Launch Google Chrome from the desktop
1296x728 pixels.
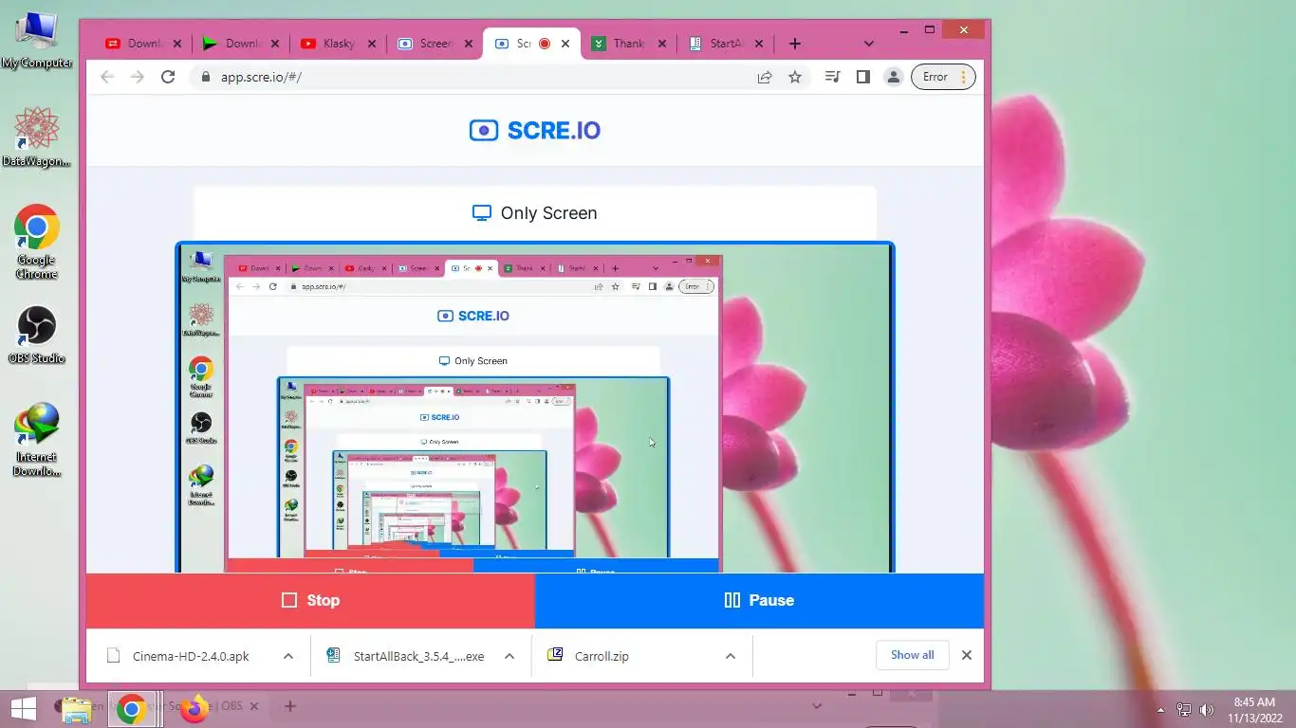tap(36, 242)
